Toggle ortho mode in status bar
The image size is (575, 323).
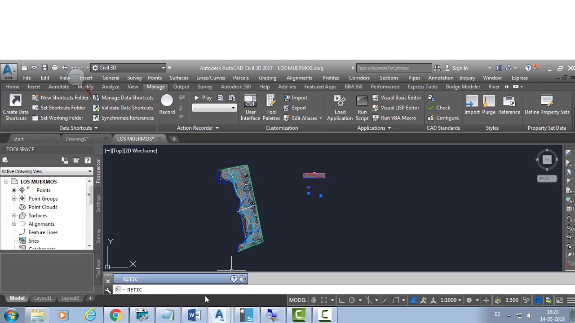click(341, 300)
